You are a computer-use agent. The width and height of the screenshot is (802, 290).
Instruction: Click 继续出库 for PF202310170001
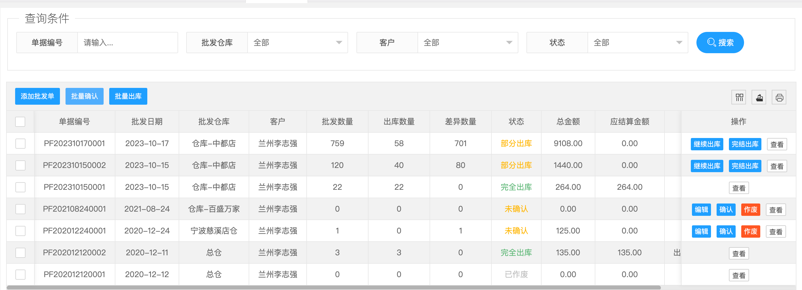[707, 144]
